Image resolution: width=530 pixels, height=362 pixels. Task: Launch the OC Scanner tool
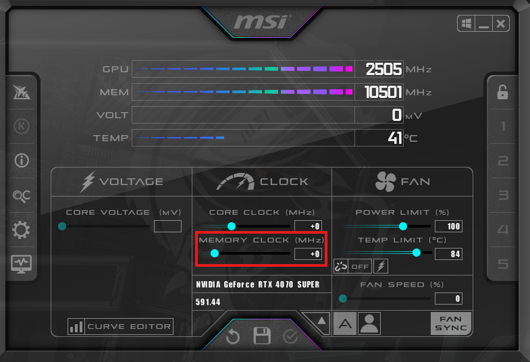click(22, 196)
